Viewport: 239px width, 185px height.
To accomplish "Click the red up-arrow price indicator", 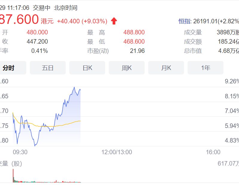I will [x=114, y=21].
